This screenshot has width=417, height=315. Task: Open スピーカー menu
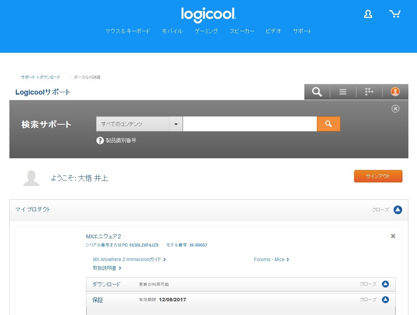242,31
